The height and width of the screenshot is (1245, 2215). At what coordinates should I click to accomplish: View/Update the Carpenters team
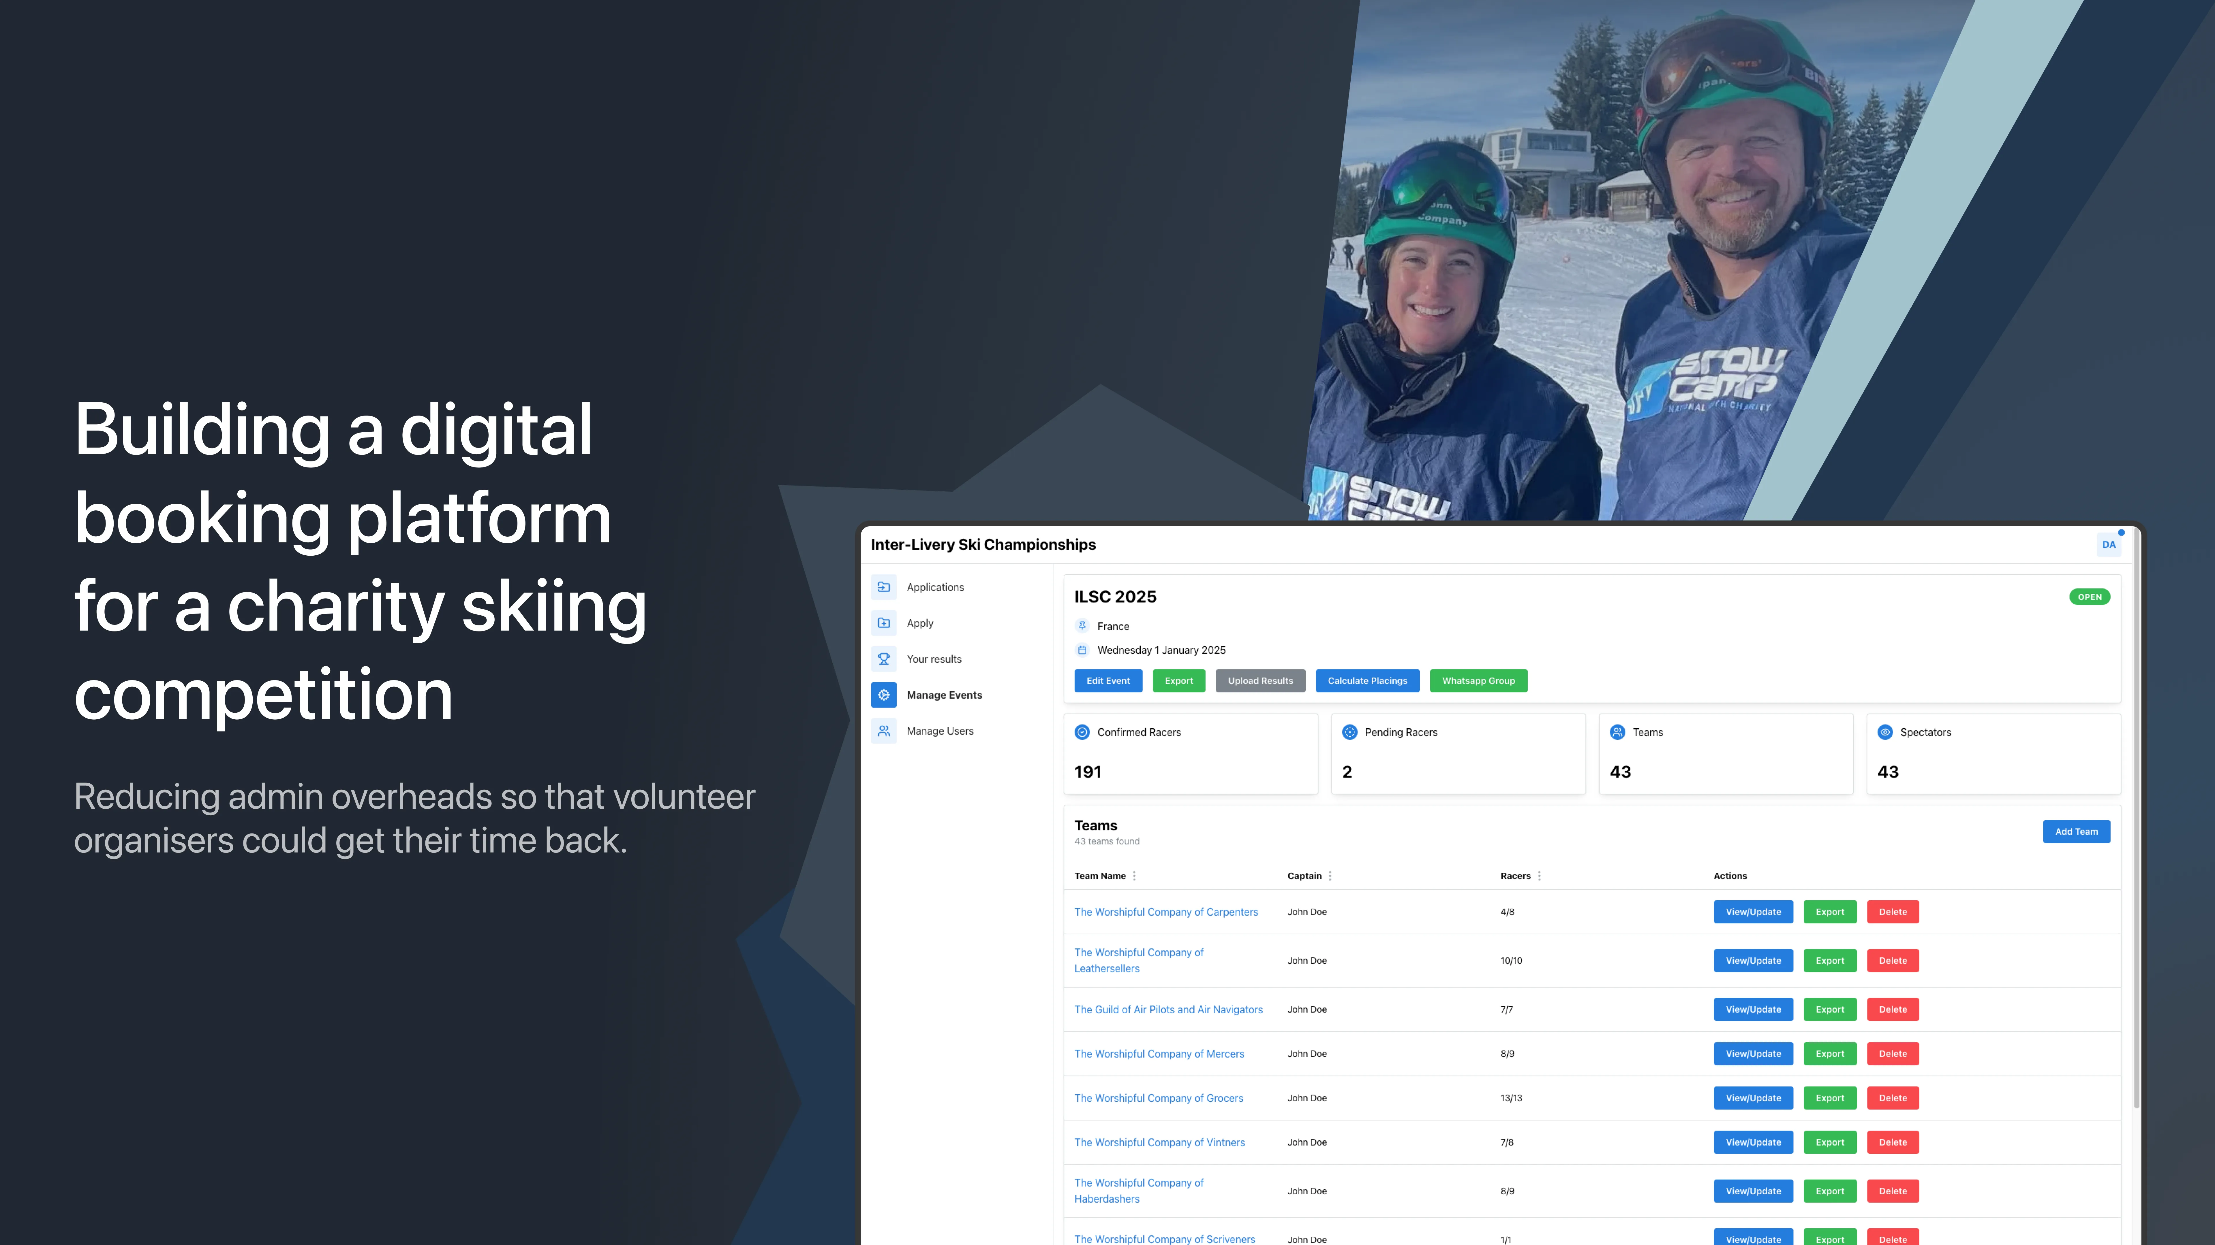[1753, 912]
